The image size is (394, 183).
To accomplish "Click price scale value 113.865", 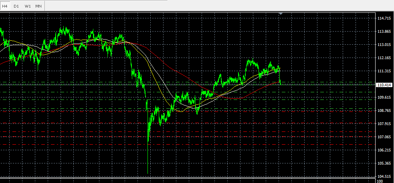I will [x=384, y=32].
